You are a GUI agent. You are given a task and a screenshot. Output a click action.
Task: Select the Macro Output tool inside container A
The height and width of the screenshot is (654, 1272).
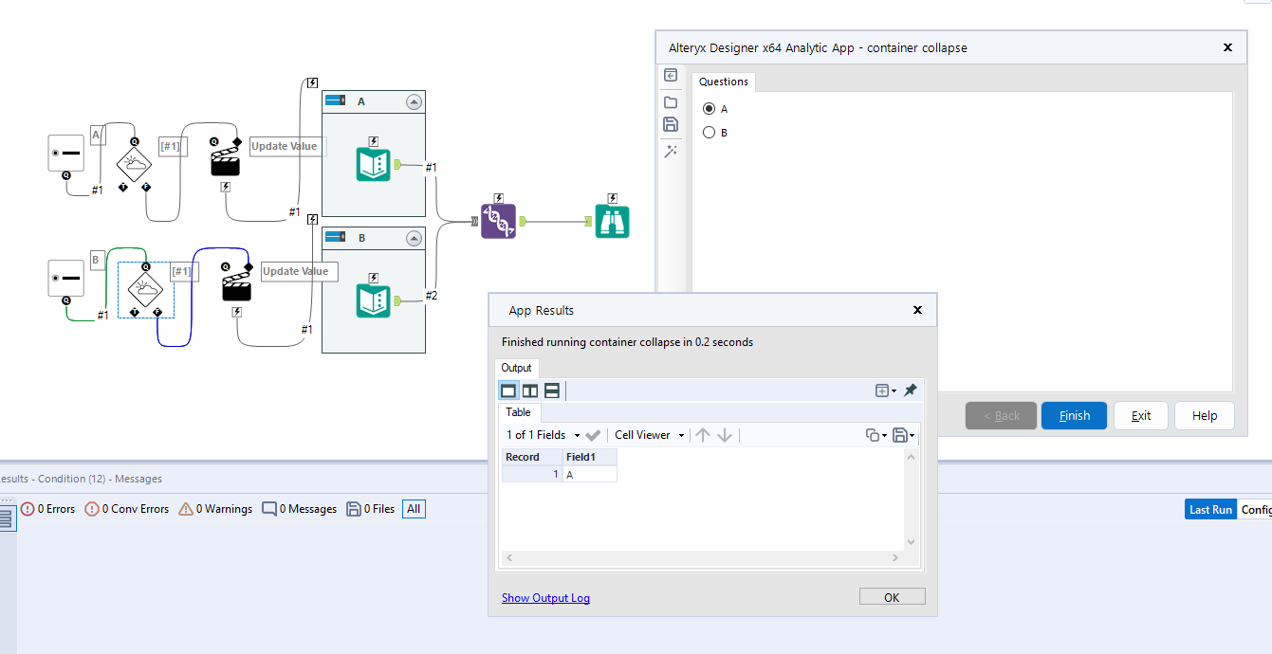click(373, 164)
